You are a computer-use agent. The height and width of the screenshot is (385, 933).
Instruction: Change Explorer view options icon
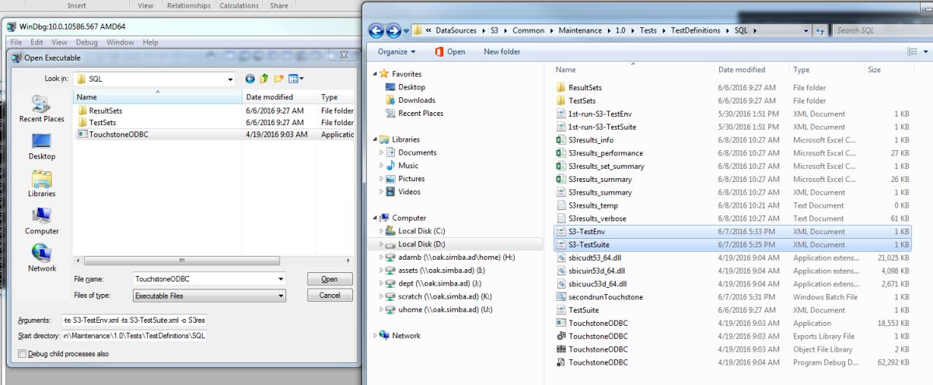pyautogui.click(x=913, y=51)
